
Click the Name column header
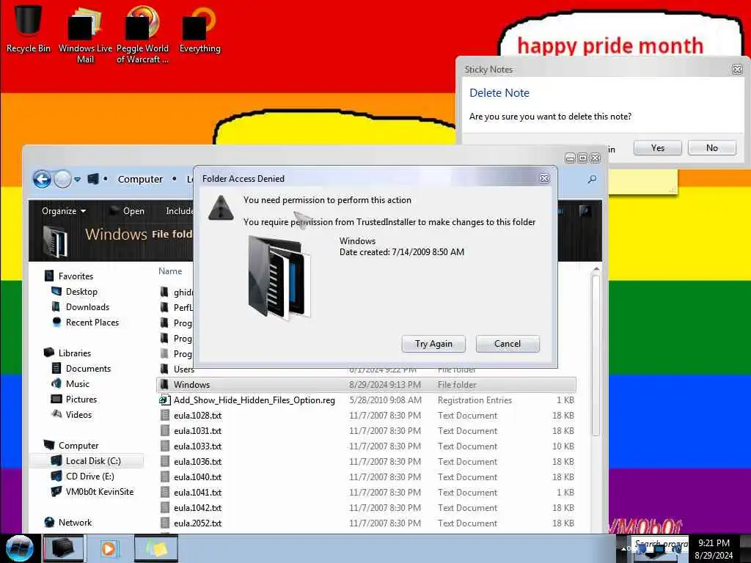point(170,271)
